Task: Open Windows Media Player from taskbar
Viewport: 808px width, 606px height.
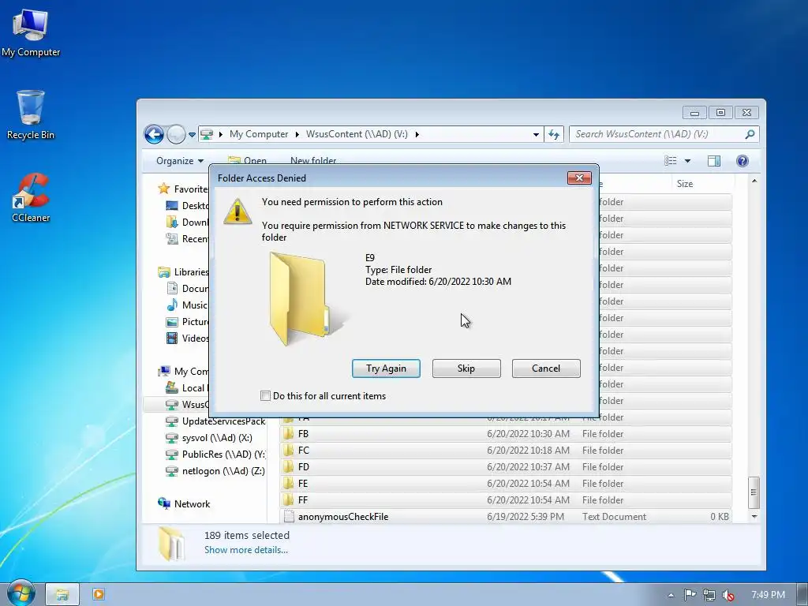Action: click(99, 594)
